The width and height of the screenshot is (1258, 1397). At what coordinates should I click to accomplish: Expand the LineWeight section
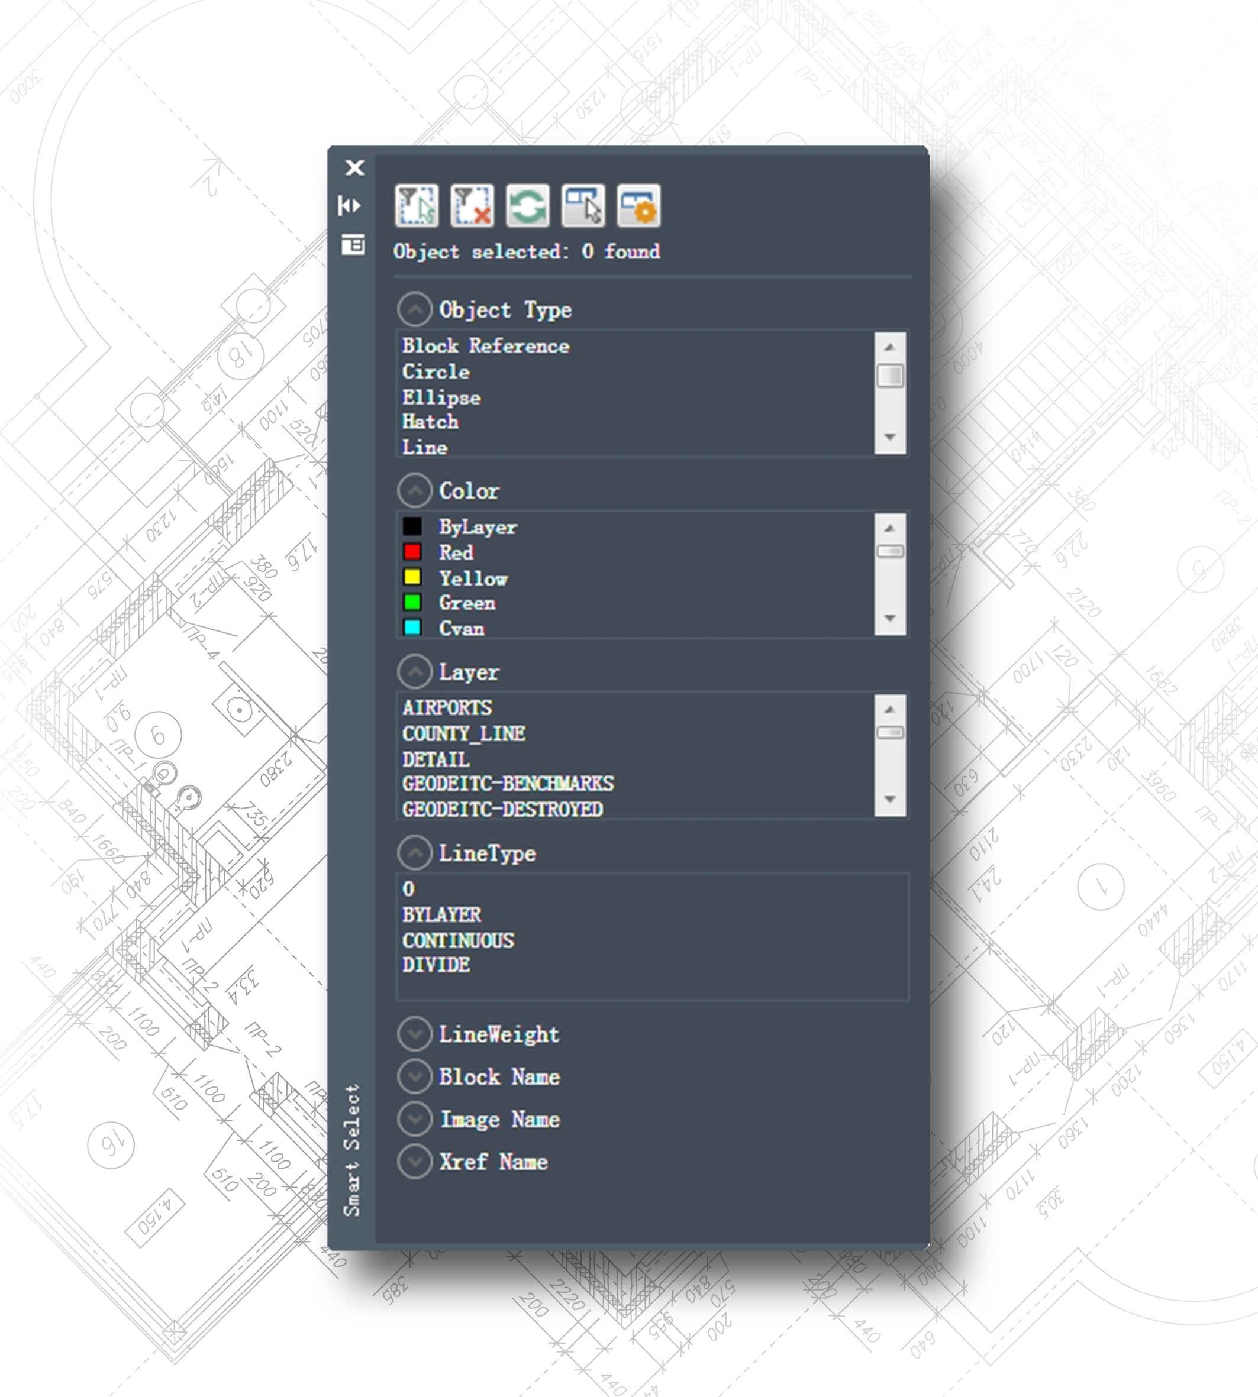415,1033
